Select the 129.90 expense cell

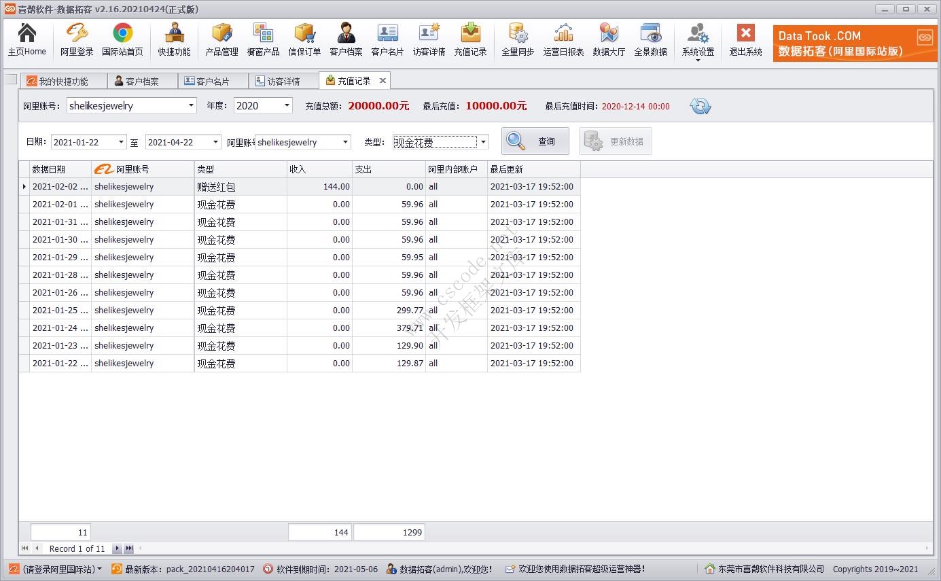tap(389, 346)
